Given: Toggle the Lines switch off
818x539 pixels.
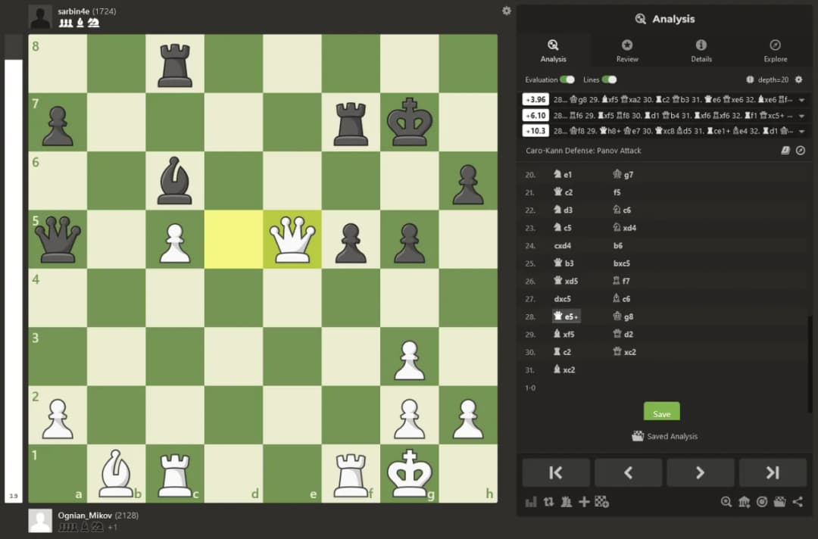Looking at the screenshot, I should 609,79.
